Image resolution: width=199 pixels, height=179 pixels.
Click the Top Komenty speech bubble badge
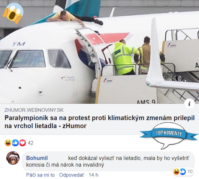[169, 136]
